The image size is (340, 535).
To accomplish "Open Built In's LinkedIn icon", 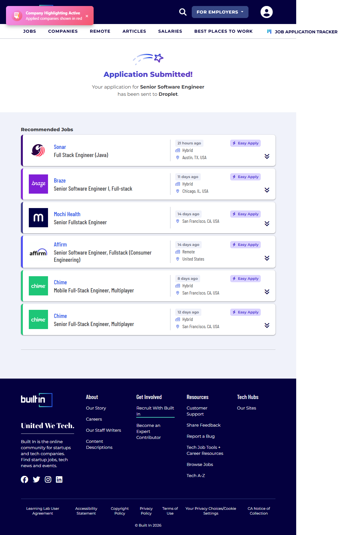I will [x=59, y=479].
